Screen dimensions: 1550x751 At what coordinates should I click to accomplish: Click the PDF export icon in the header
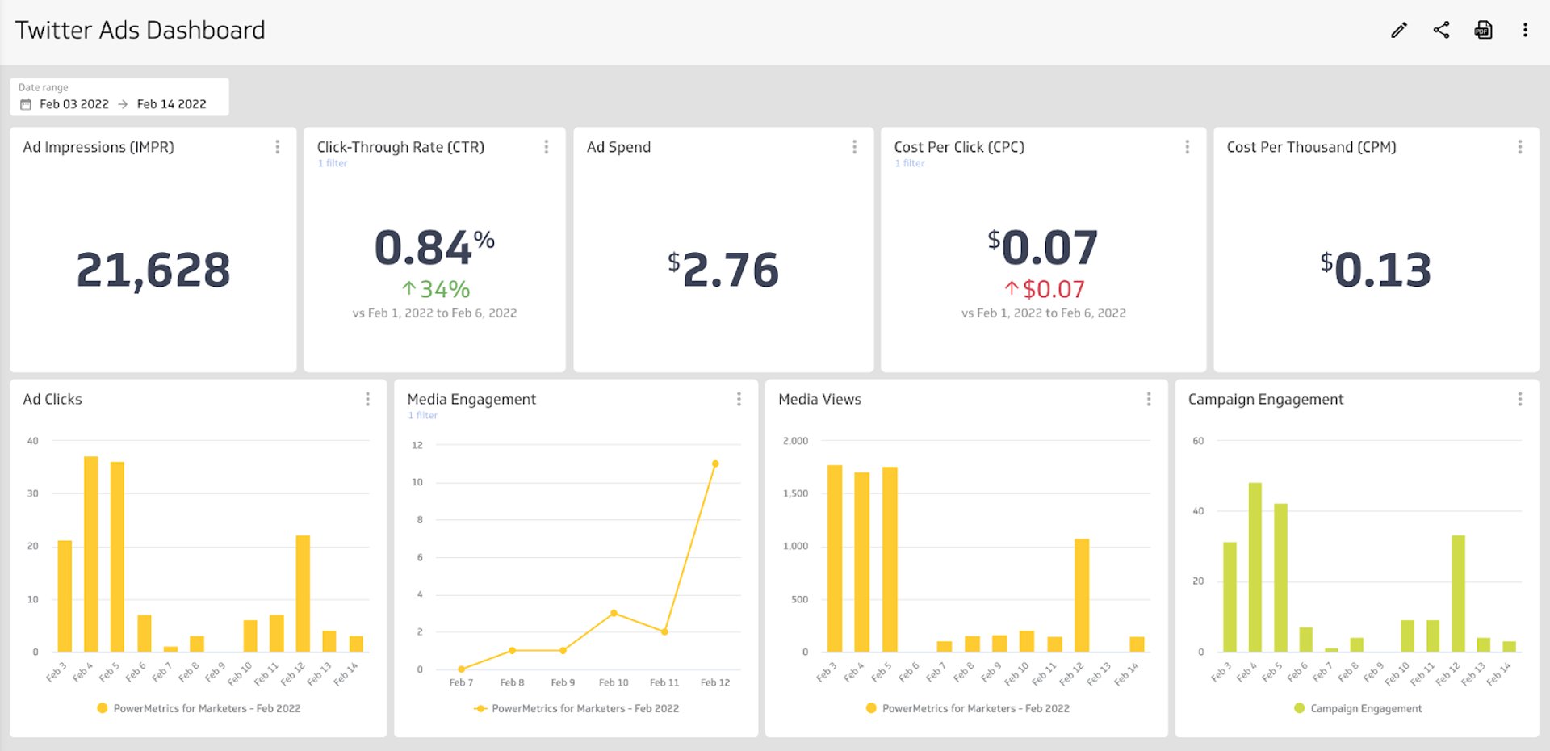pyautogui.click(x=1484, y=30)
